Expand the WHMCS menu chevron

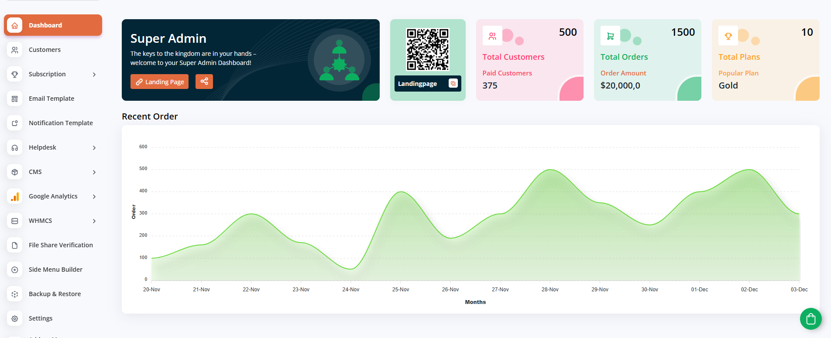click(94, 221)
